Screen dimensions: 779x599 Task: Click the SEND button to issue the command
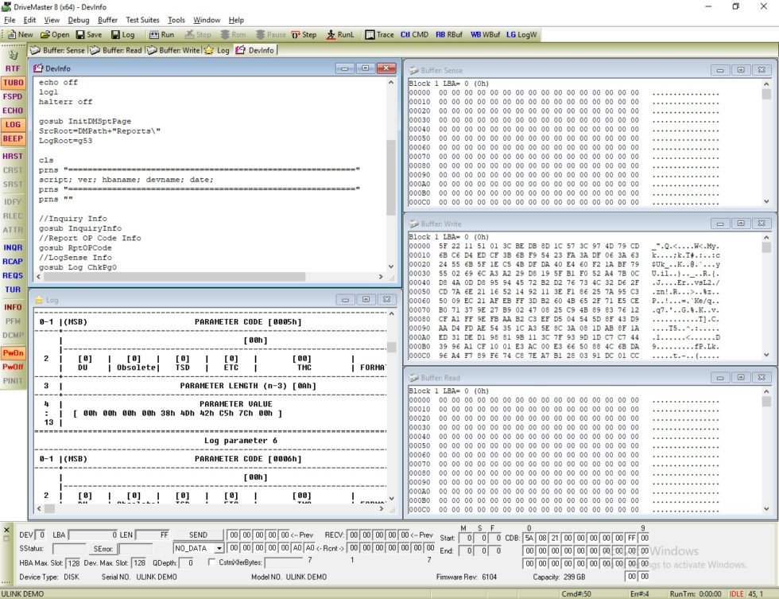click(198, 534)
